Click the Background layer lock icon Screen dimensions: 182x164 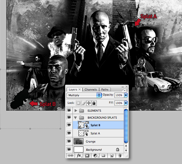[x=117, y=149]
